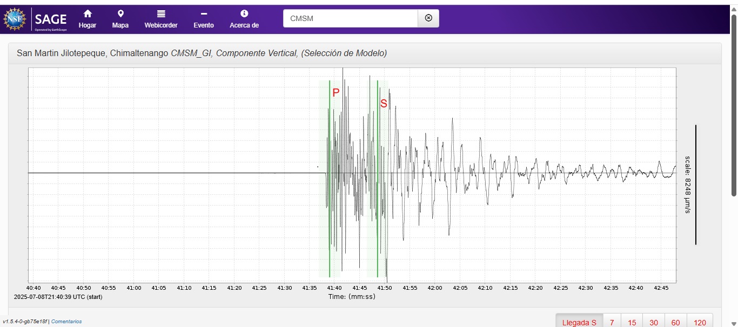Click the page vertical scrollbar

tap(734, 108)
